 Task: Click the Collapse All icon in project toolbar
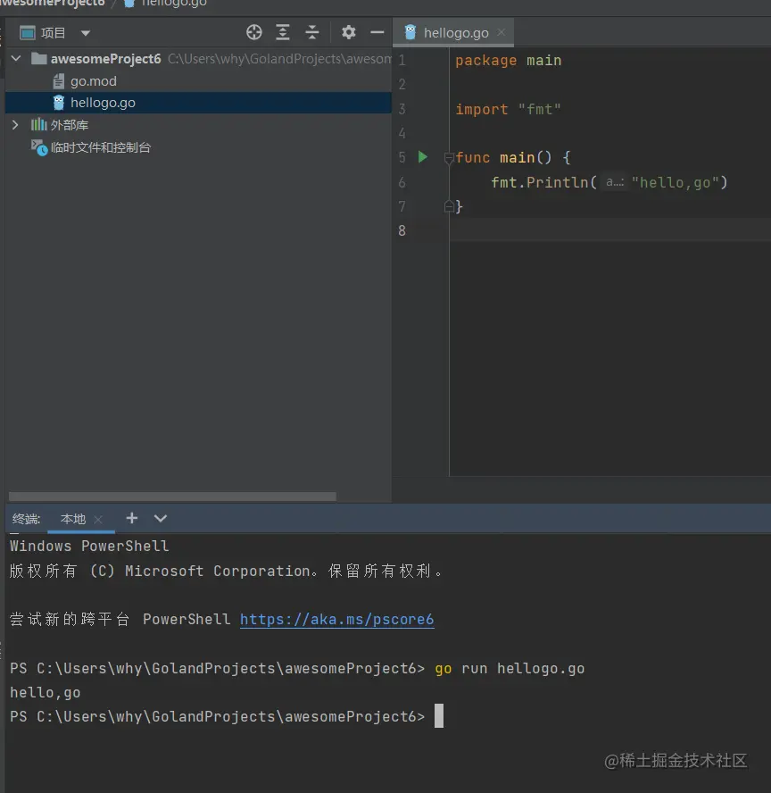tap(312, 32)
